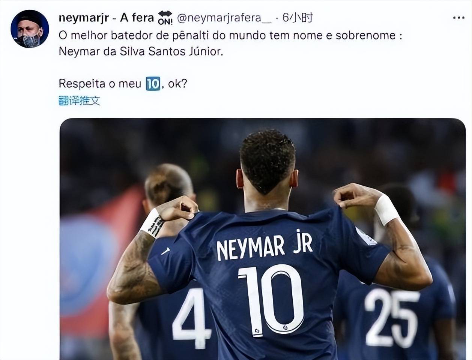Open the display name neymarjr - A fera
Viewport: 472px width, 360px height.
(106, 18)
